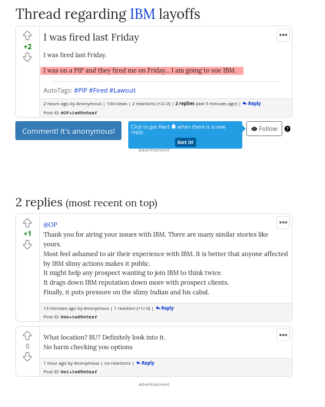Upvote the 'I was fired last Friday' post
Screen dimensions: 325x407
coord(27,35)
